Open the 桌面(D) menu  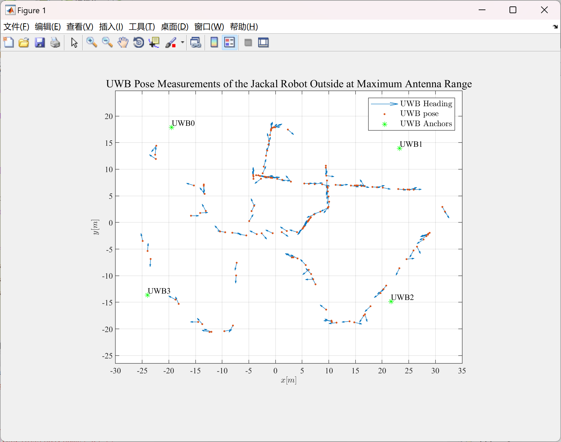point(174,27)
